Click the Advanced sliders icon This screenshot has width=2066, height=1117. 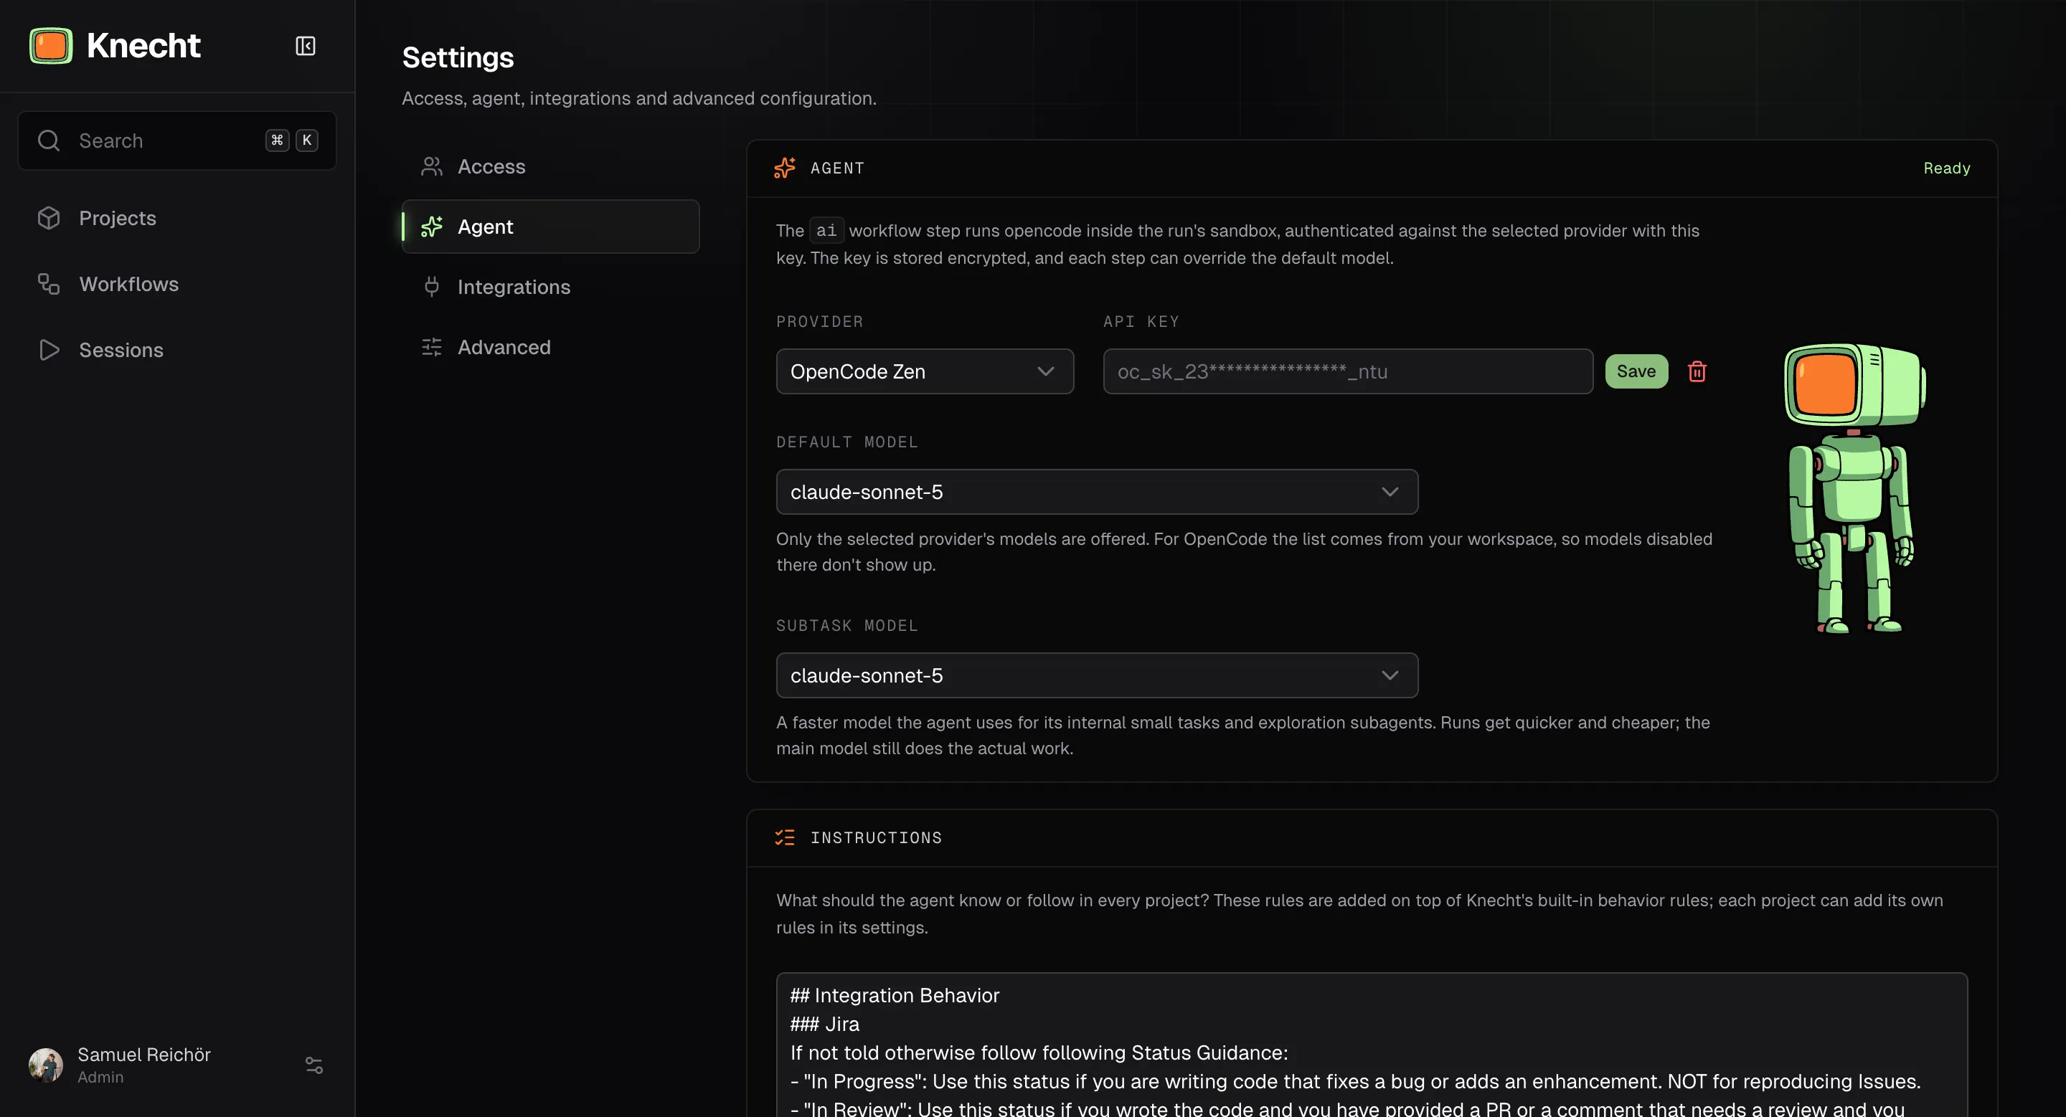pyautogui.click(x=431, y=347)
